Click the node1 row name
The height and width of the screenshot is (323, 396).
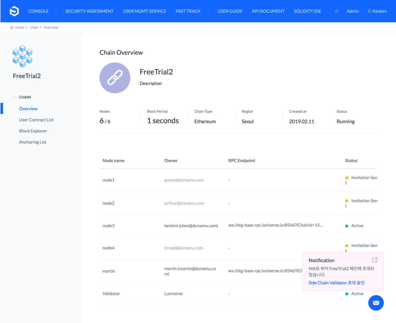[x=108, y=180]
